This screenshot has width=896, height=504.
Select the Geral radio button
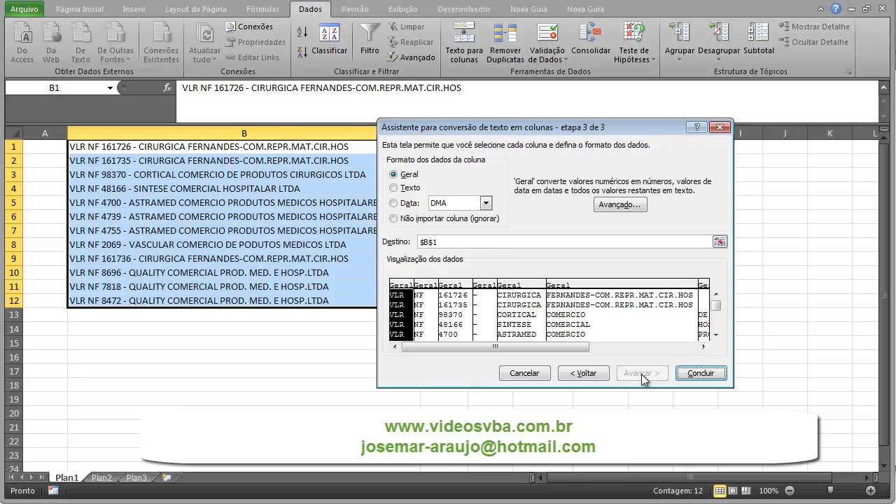pos(393,174)
